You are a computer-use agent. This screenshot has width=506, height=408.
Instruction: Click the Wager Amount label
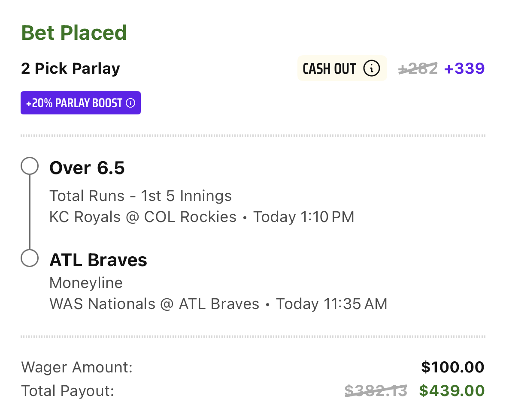pyautogui.click(x=77, y=367)
